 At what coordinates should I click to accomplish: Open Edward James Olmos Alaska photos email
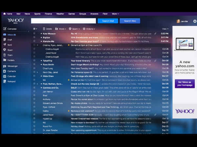(x=101, y=103)
